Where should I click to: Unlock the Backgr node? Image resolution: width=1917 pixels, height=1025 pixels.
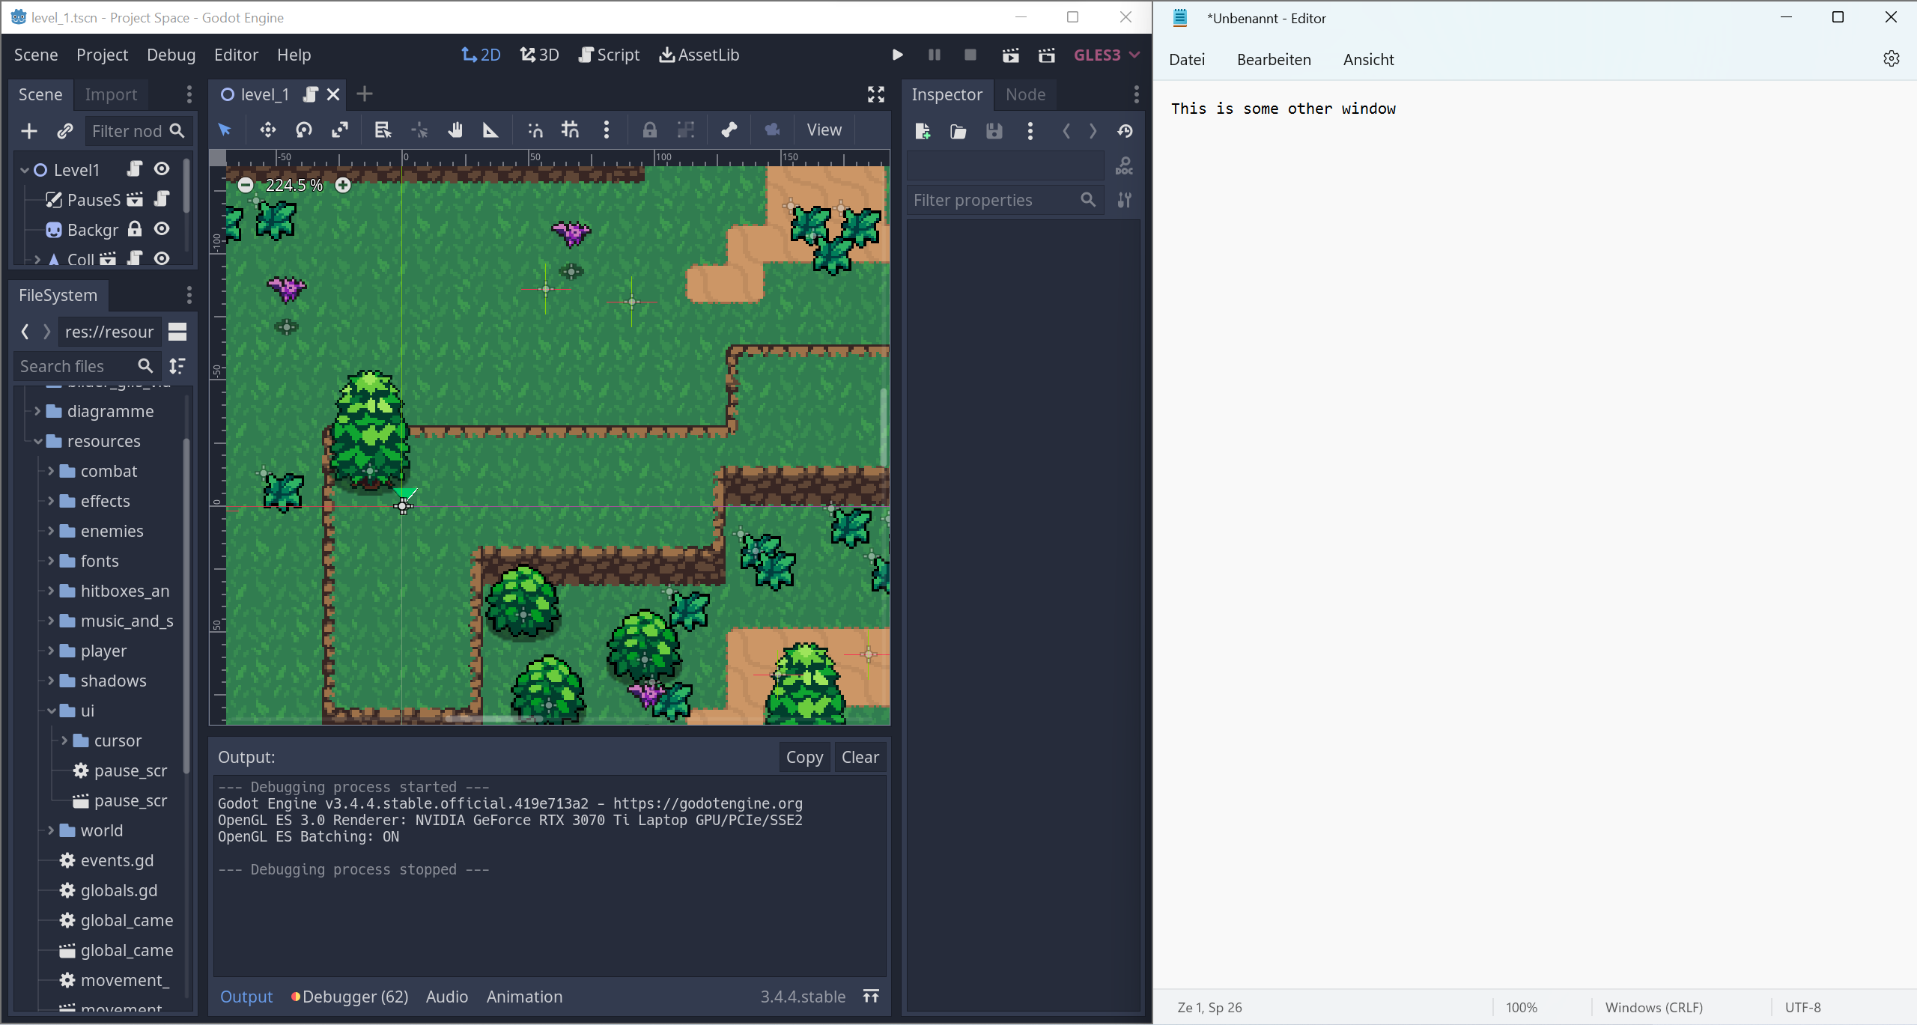pos(135,230)
